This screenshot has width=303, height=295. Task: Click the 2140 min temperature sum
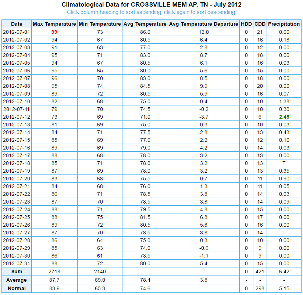(x=100, y=271)
